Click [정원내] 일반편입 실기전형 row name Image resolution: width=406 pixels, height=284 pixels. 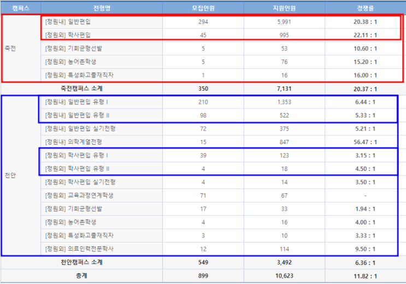[x=80, y=129]
